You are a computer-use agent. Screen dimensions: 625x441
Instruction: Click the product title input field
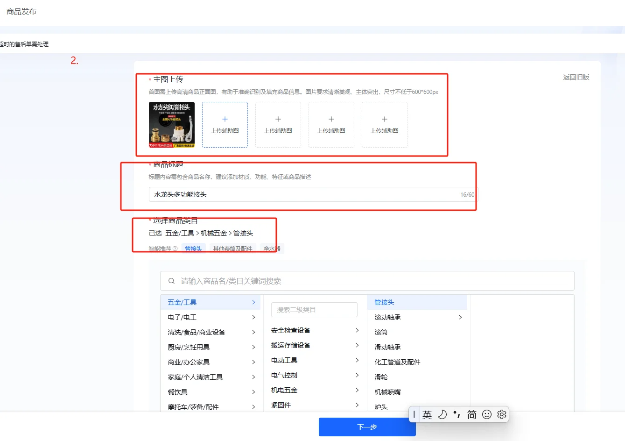(303, 194)
